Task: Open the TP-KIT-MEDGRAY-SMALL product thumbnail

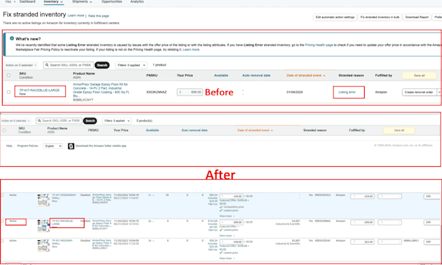Action: coord(44,246)
